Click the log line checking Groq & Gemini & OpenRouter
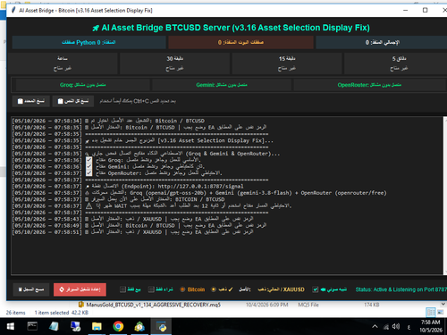This screenshot has width=447, height=335. (x=146, y=154)
